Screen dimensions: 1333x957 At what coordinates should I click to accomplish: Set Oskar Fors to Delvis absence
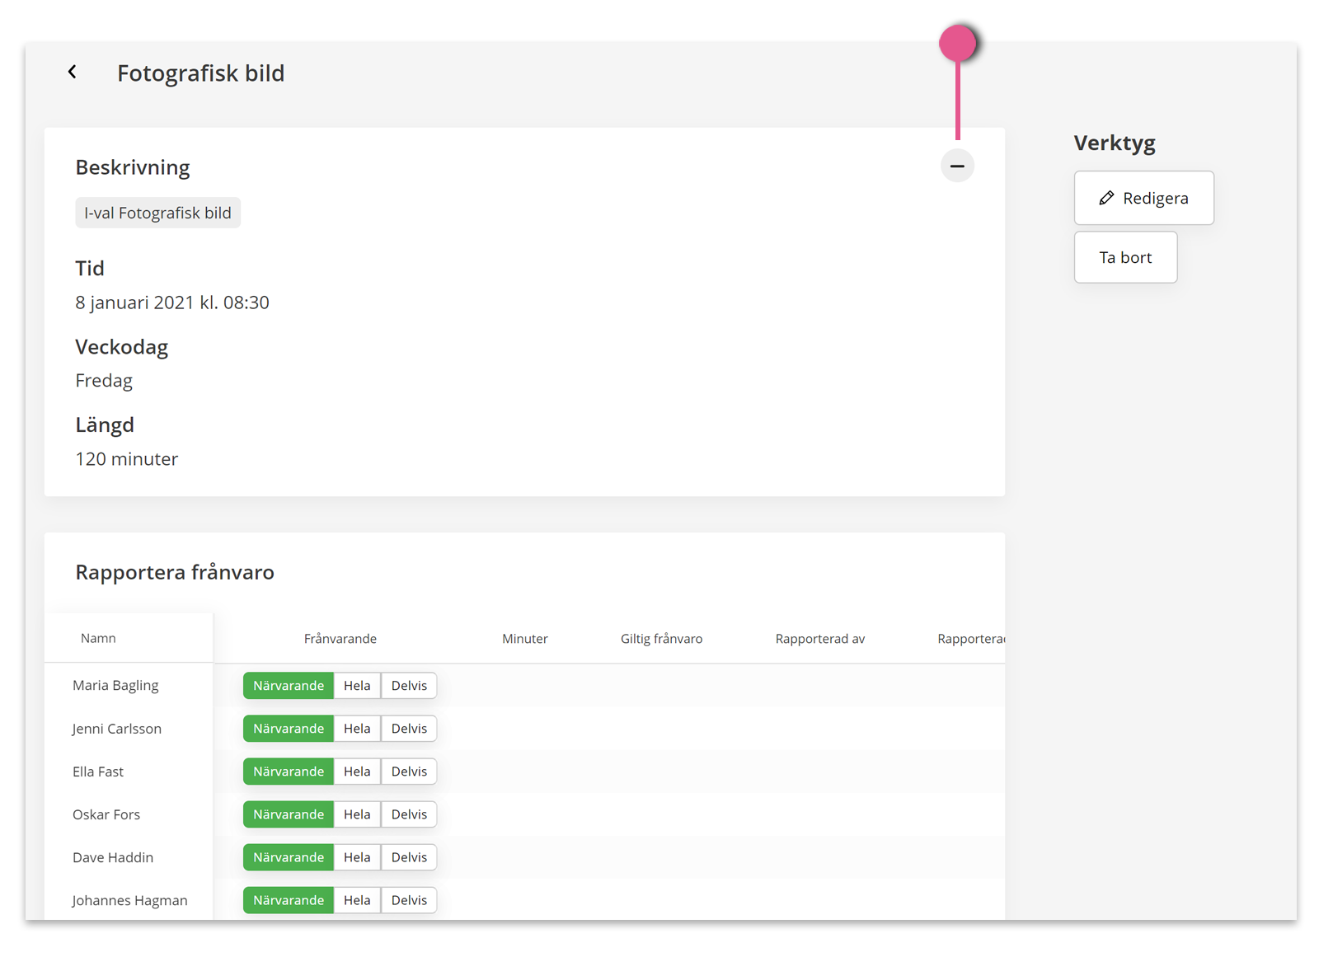click(409, 814)
